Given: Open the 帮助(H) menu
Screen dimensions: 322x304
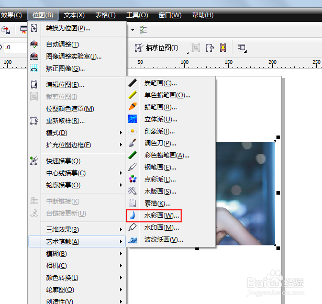Looking at the screenshot, I should tap(203, 15).
